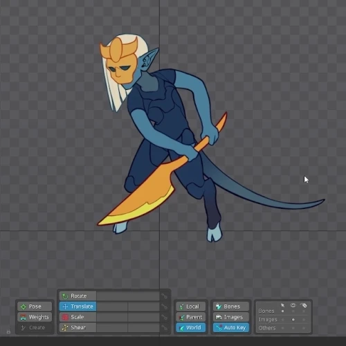
Task: Select the Pose tool
Action: tap(35, 307)
